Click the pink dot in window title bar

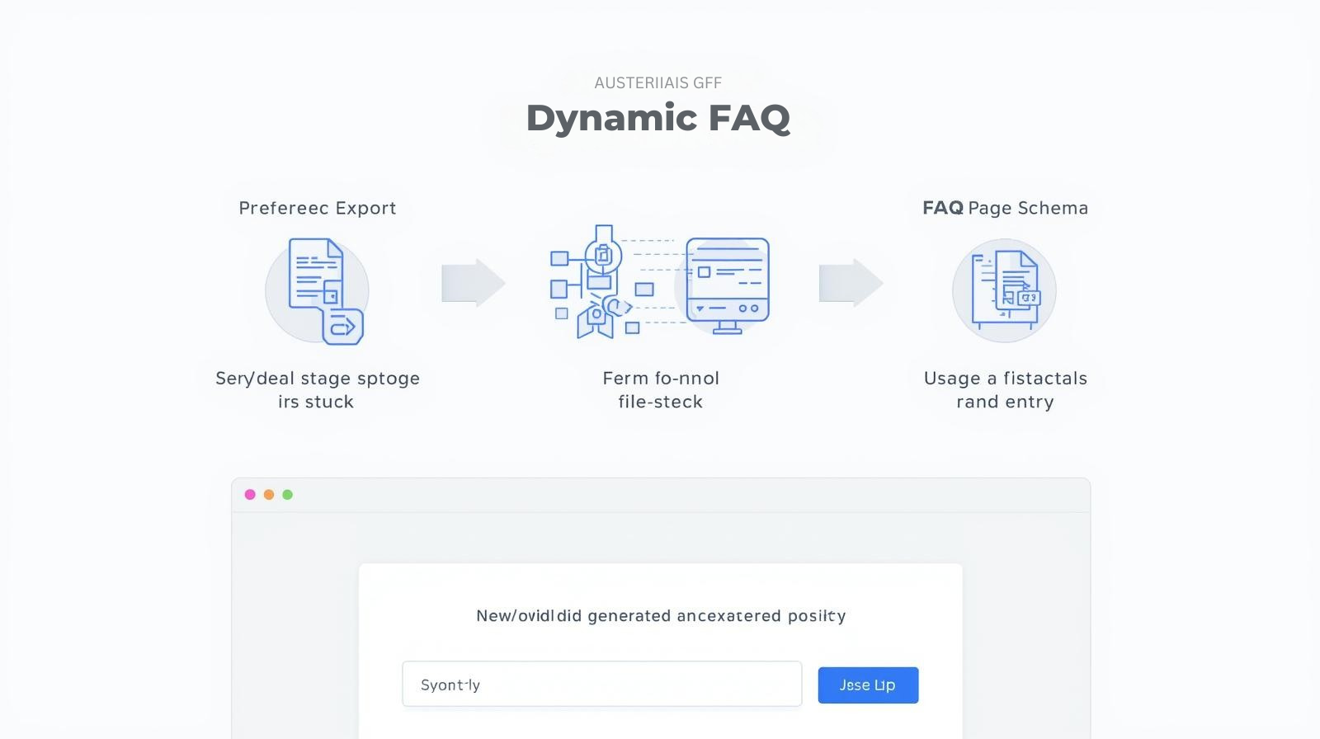(250, 495)
